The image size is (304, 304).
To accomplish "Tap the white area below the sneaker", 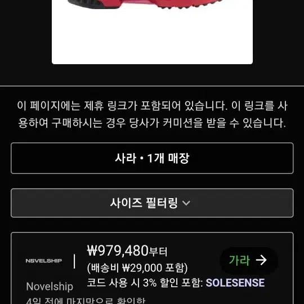I will (x=152, y=39).
